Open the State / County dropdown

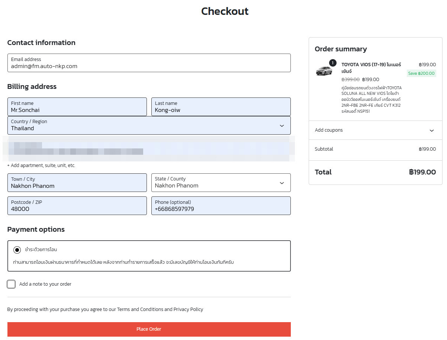(x=221, y=183)
